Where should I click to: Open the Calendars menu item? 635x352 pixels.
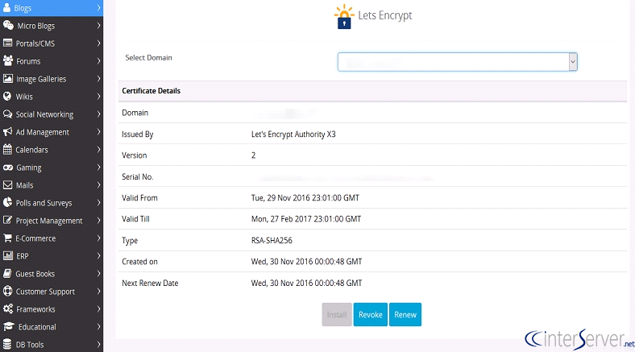pos(52,150)
